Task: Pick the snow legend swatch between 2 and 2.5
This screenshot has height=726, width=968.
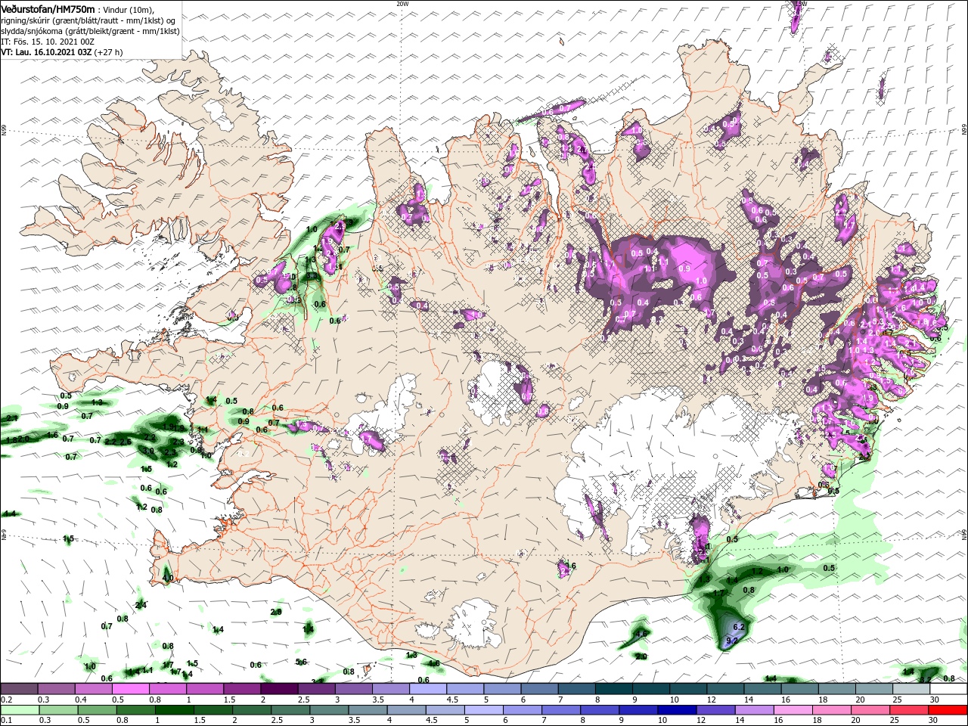Action: tap(279, 689)
